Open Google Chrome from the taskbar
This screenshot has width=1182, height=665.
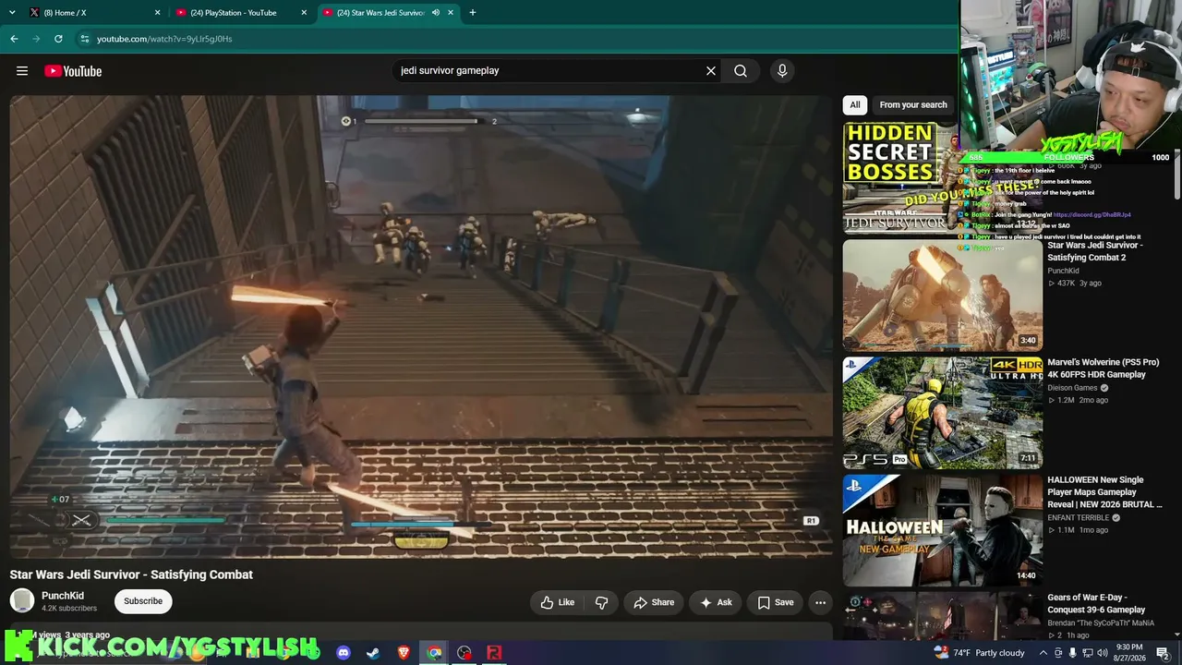pyautogui.click(x=434, y=653)
